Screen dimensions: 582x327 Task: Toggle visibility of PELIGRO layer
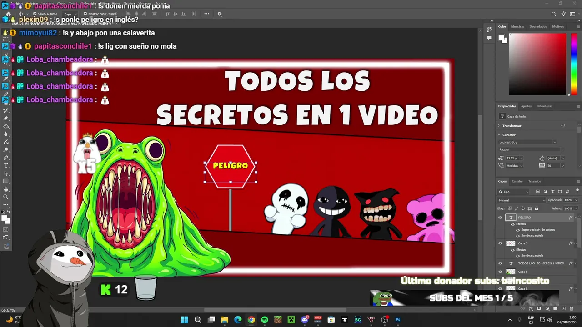(x=501, y=218)
